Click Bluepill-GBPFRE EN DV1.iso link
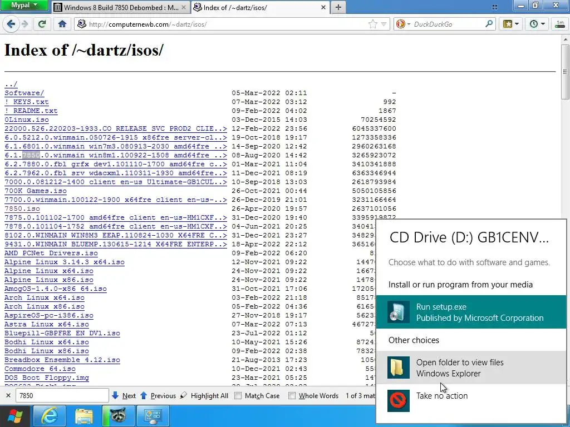The image size is (570, 427). point(62,334)
